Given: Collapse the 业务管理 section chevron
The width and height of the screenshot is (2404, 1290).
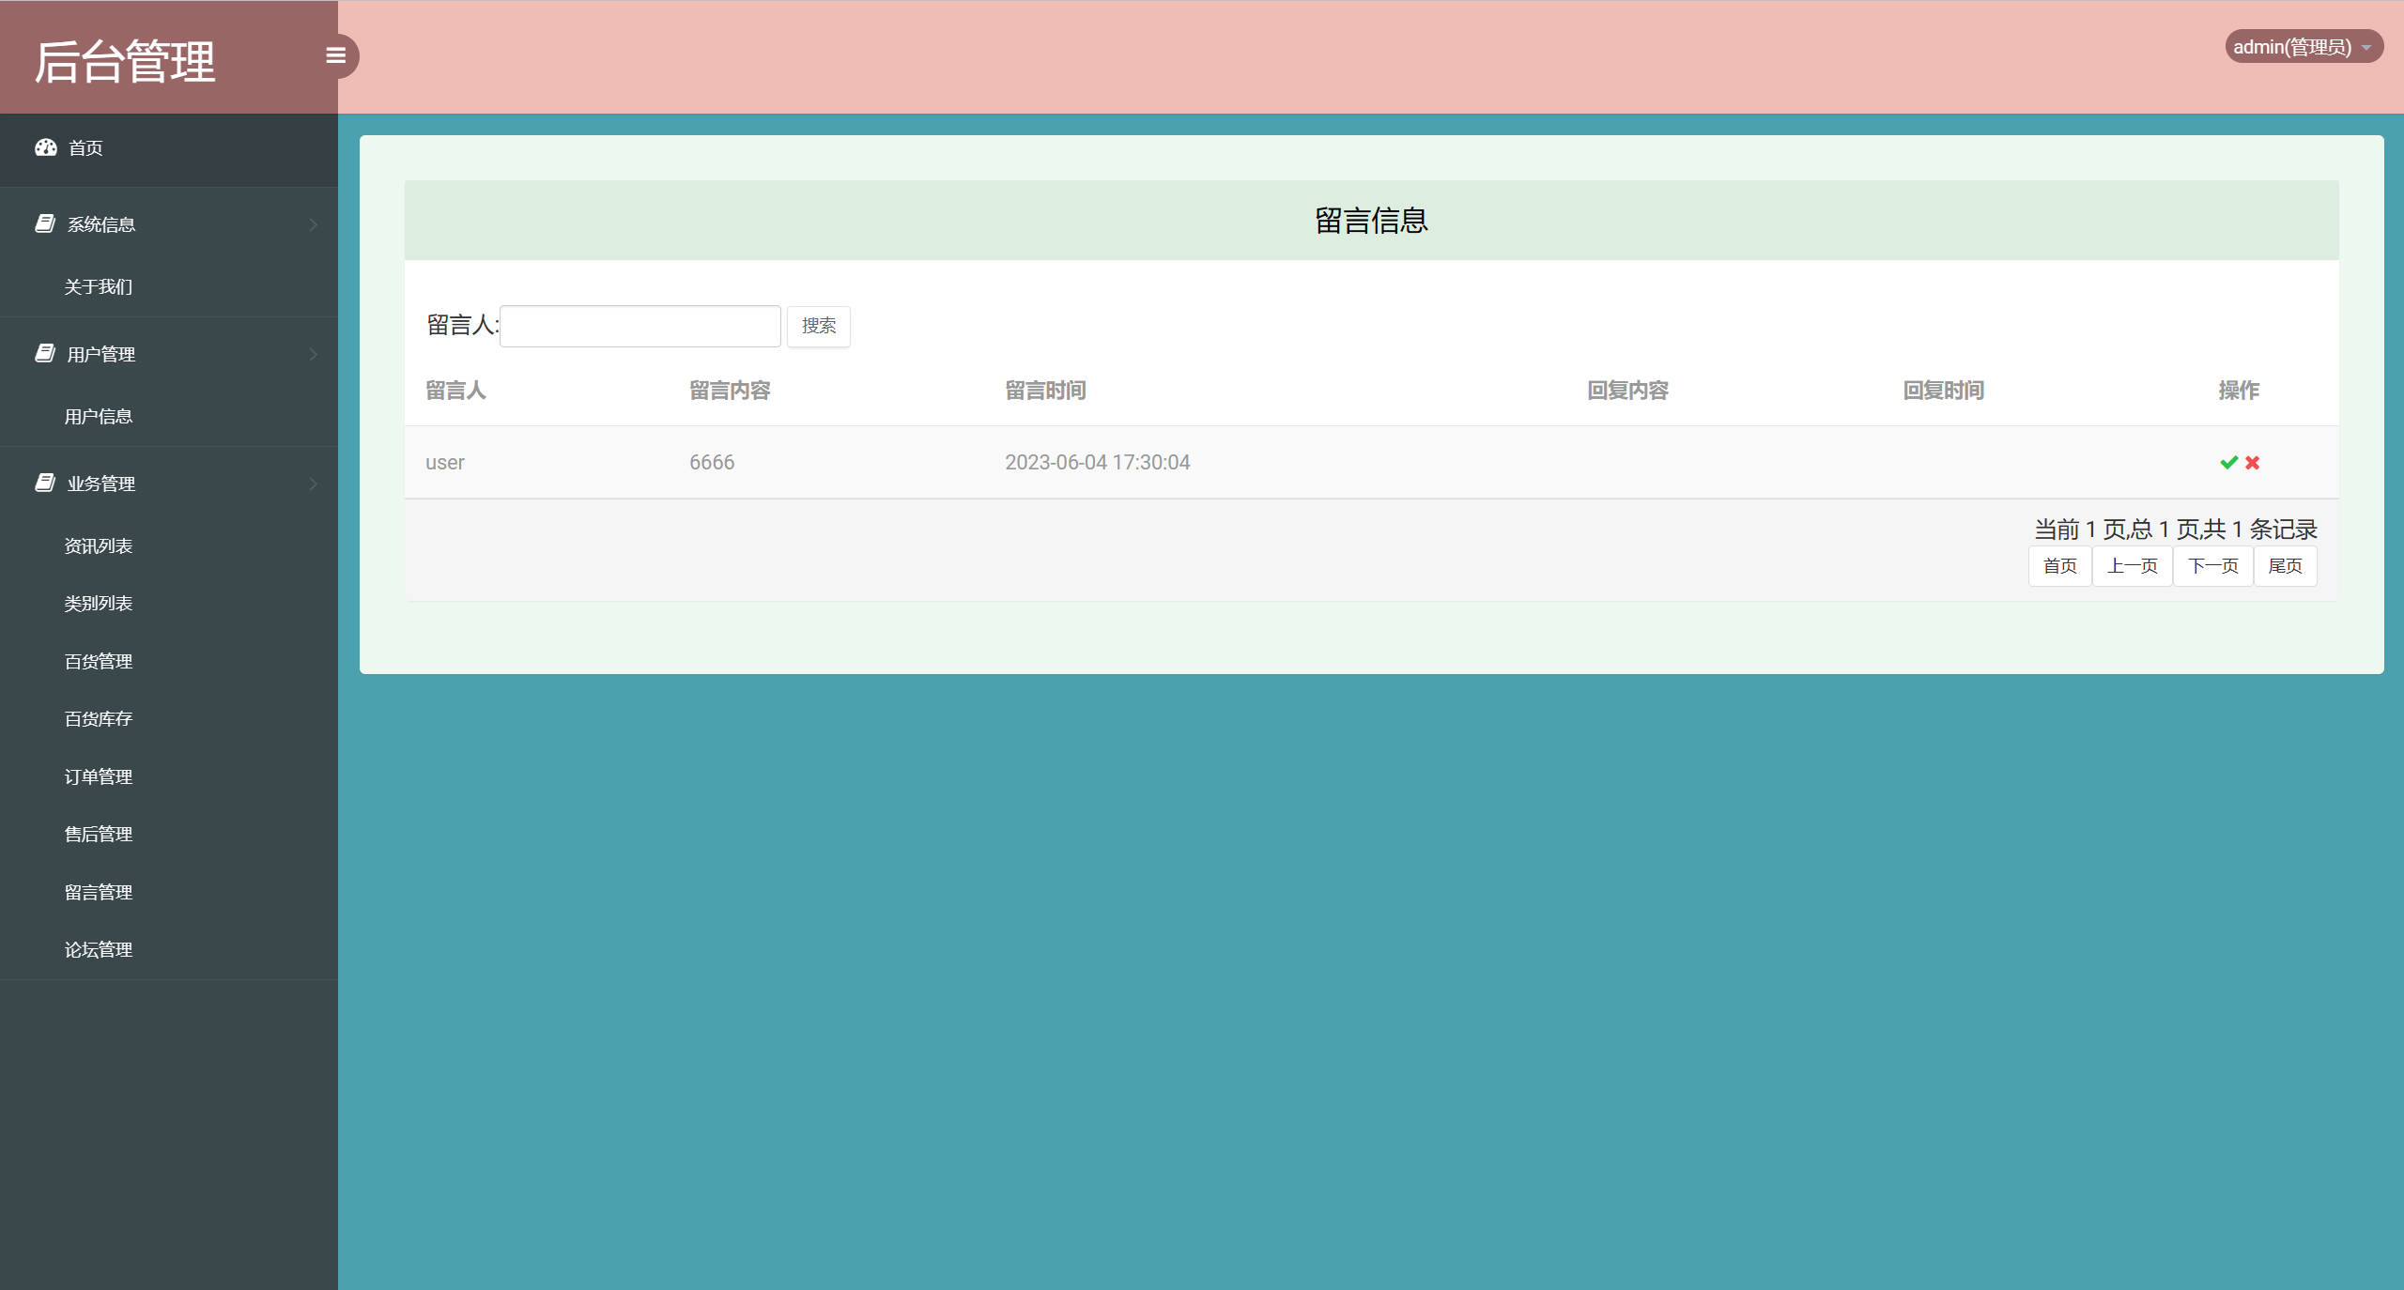Looking at the screenshot, I should (313, 483).
